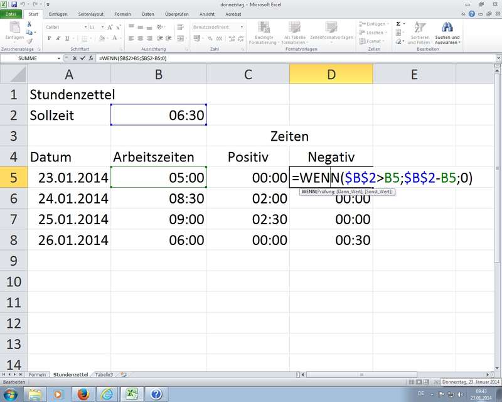Toggle right text alignment

click(x=149, y=38)
